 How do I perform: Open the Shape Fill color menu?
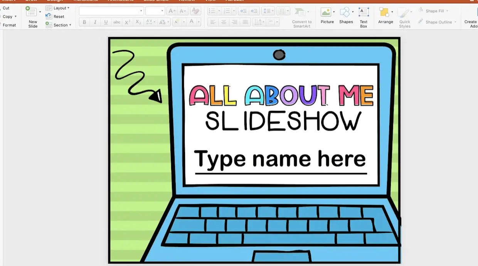coord(447,11)
